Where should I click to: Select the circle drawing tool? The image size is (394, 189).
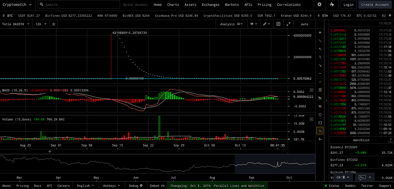click(320, 115)
